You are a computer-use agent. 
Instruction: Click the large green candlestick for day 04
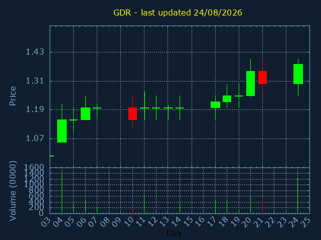coord(62,131)
